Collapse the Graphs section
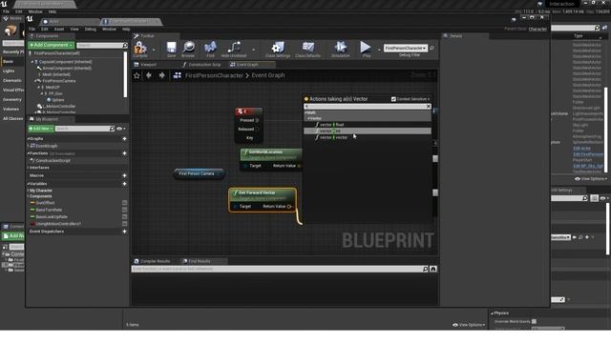 tap(29, 139)
